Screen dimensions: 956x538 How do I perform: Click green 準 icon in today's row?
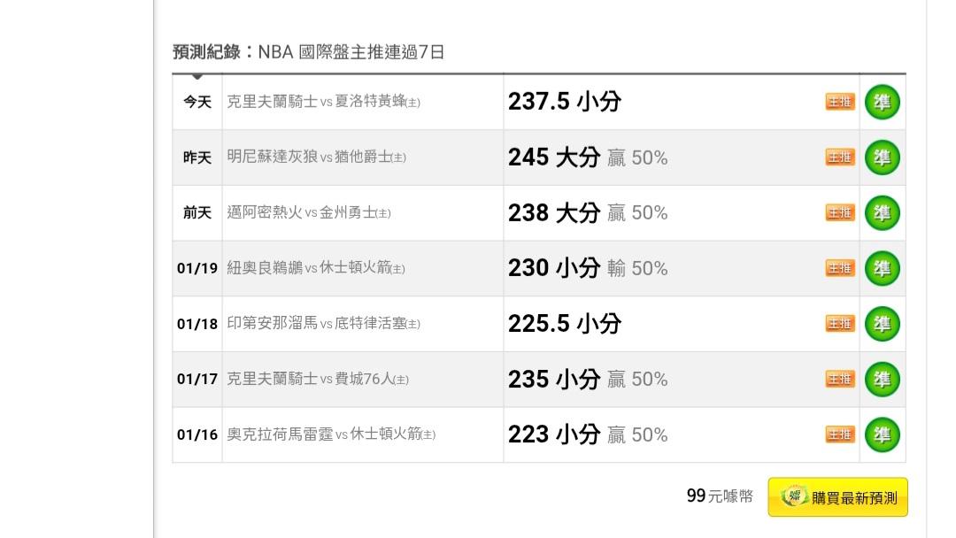pyautogui.click(x=882, y=102)
